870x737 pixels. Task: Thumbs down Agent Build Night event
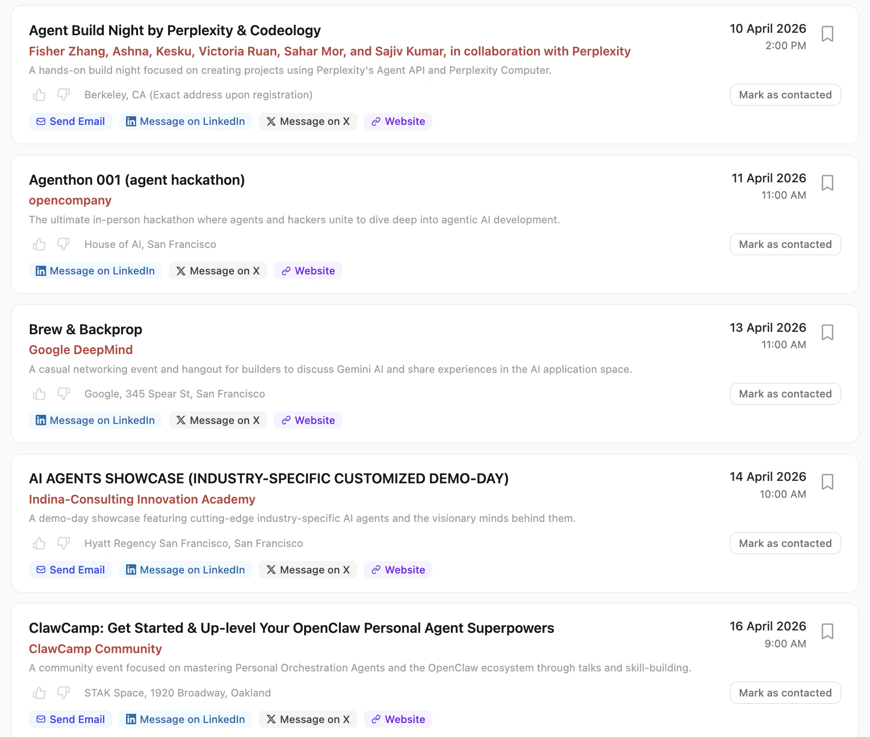point(63,95)
